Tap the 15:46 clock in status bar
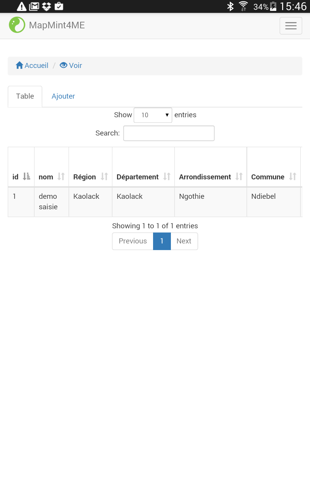The height and width of the screenshot is (497, 310). click(293, 6)
